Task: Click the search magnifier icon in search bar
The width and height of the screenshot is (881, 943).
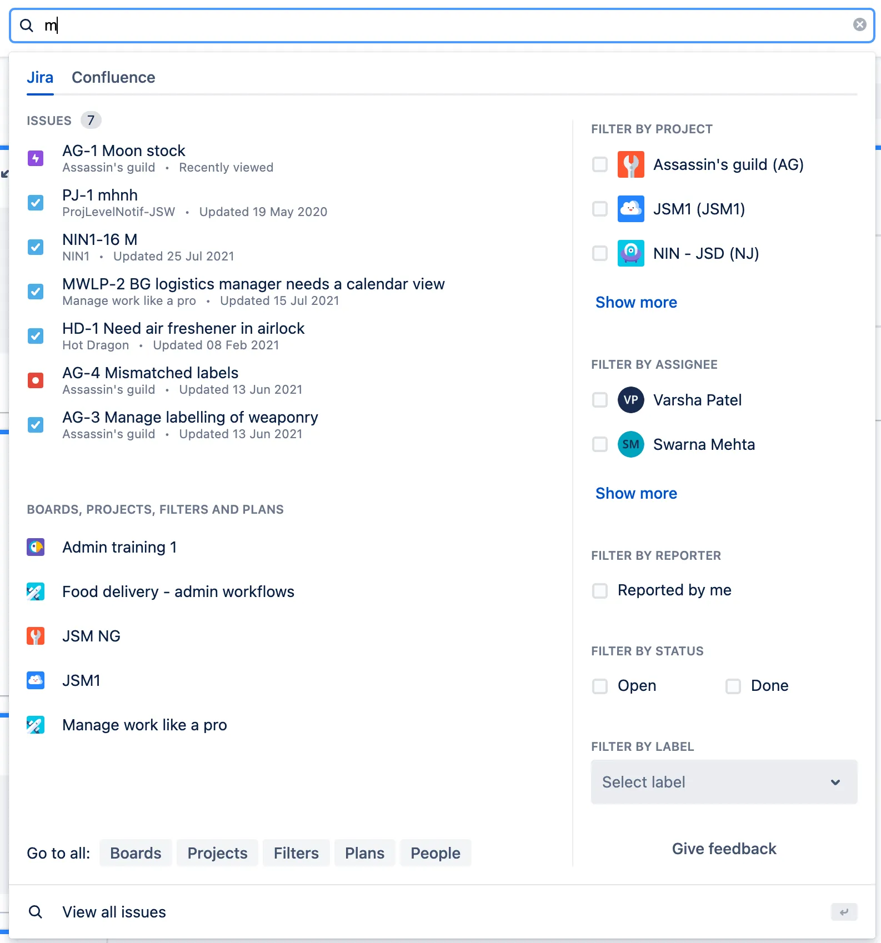Action: 27,26
